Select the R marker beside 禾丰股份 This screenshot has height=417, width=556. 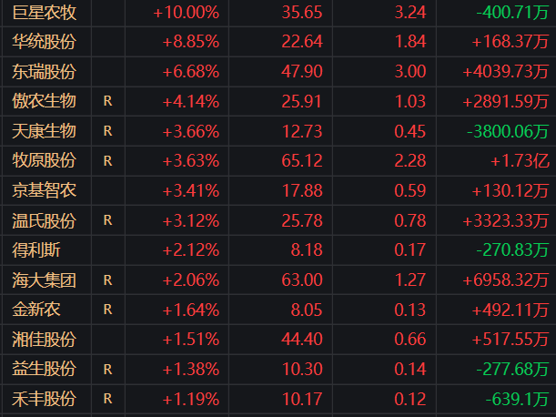tap(107, 399)
